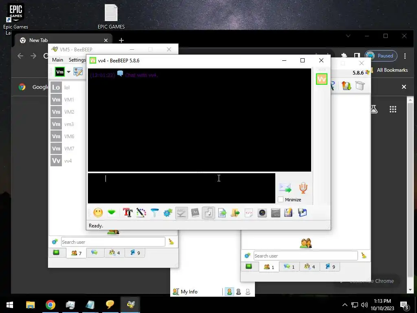417x313 pixels.
Task: Select user VM6 in the list
Action: pos(67,136)
